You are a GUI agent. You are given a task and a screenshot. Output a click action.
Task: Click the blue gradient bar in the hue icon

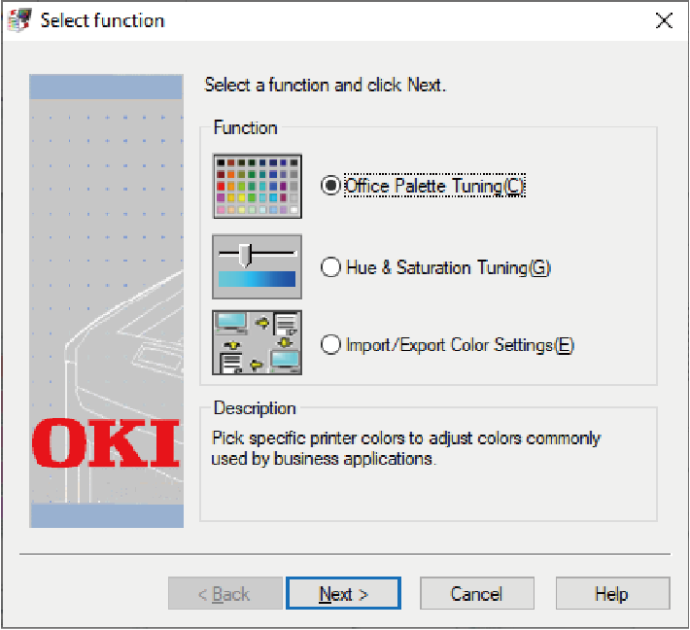click(x=257, y=280)
